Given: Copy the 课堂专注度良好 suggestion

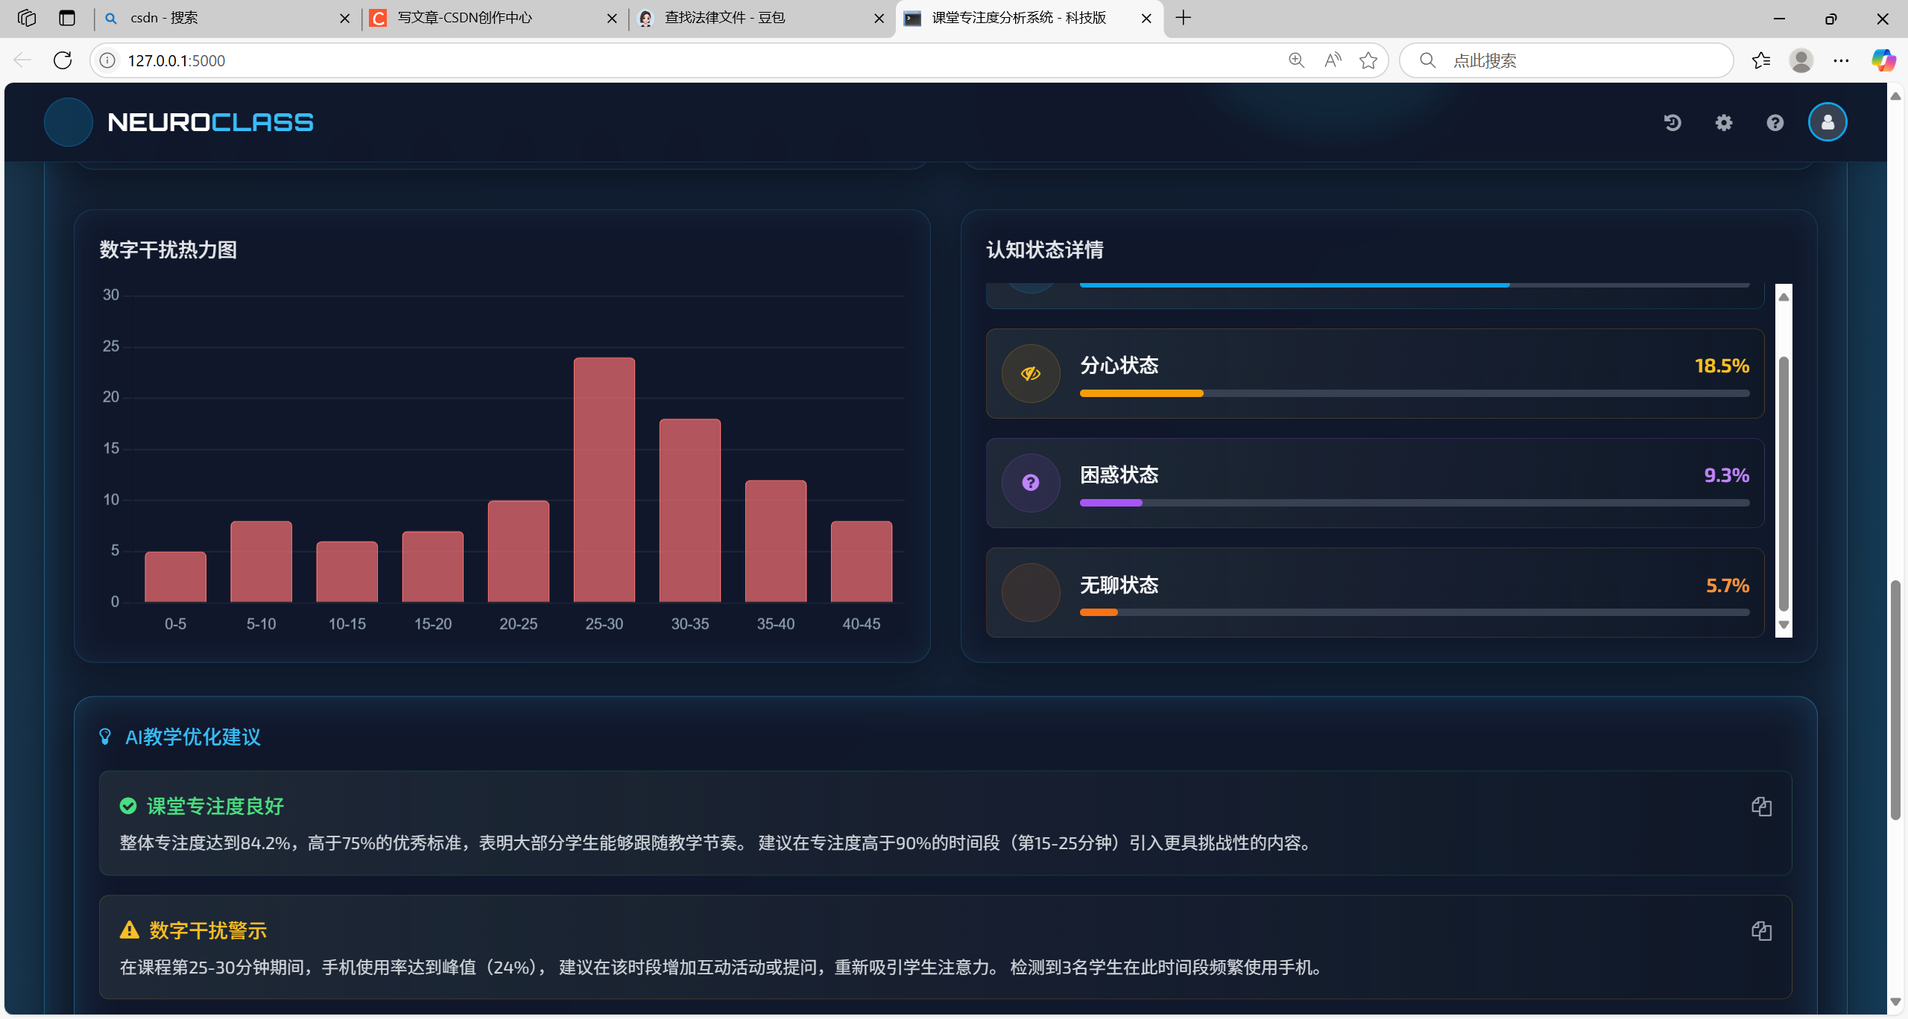Looking at the screenshot, I should point(1761,807).
